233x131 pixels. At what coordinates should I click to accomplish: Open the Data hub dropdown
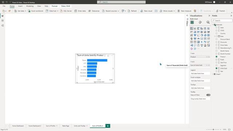[x=58, y=11]
